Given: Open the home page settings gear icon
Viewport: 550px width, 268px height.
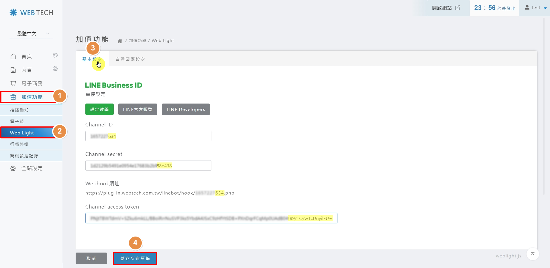Looking at the screenshot, I should click(x=55, y=55).
